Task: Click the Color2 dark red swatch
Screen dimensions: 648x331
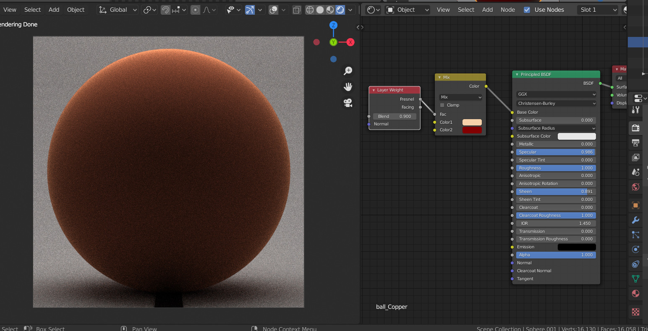Action: (x=472, y=130)
